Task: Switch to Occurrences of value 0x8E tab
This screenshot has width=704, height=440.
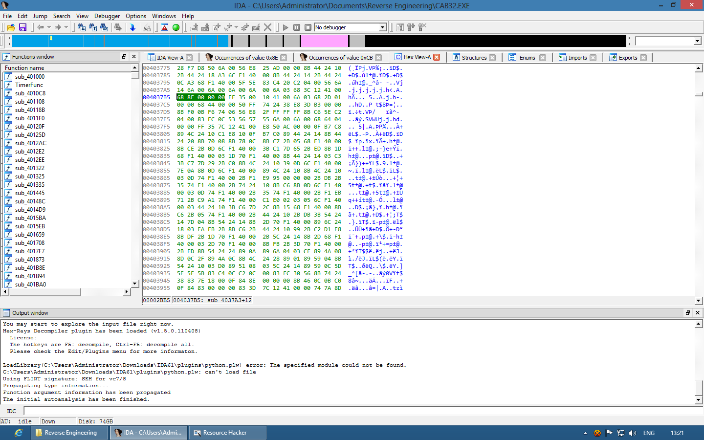Action: pyautogui.click(x=246, y=58)
